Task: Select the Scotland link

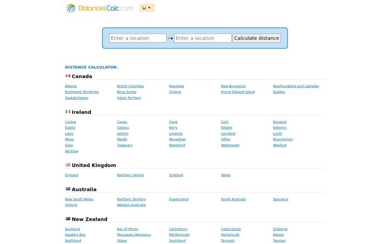Action: pos(176,175)
